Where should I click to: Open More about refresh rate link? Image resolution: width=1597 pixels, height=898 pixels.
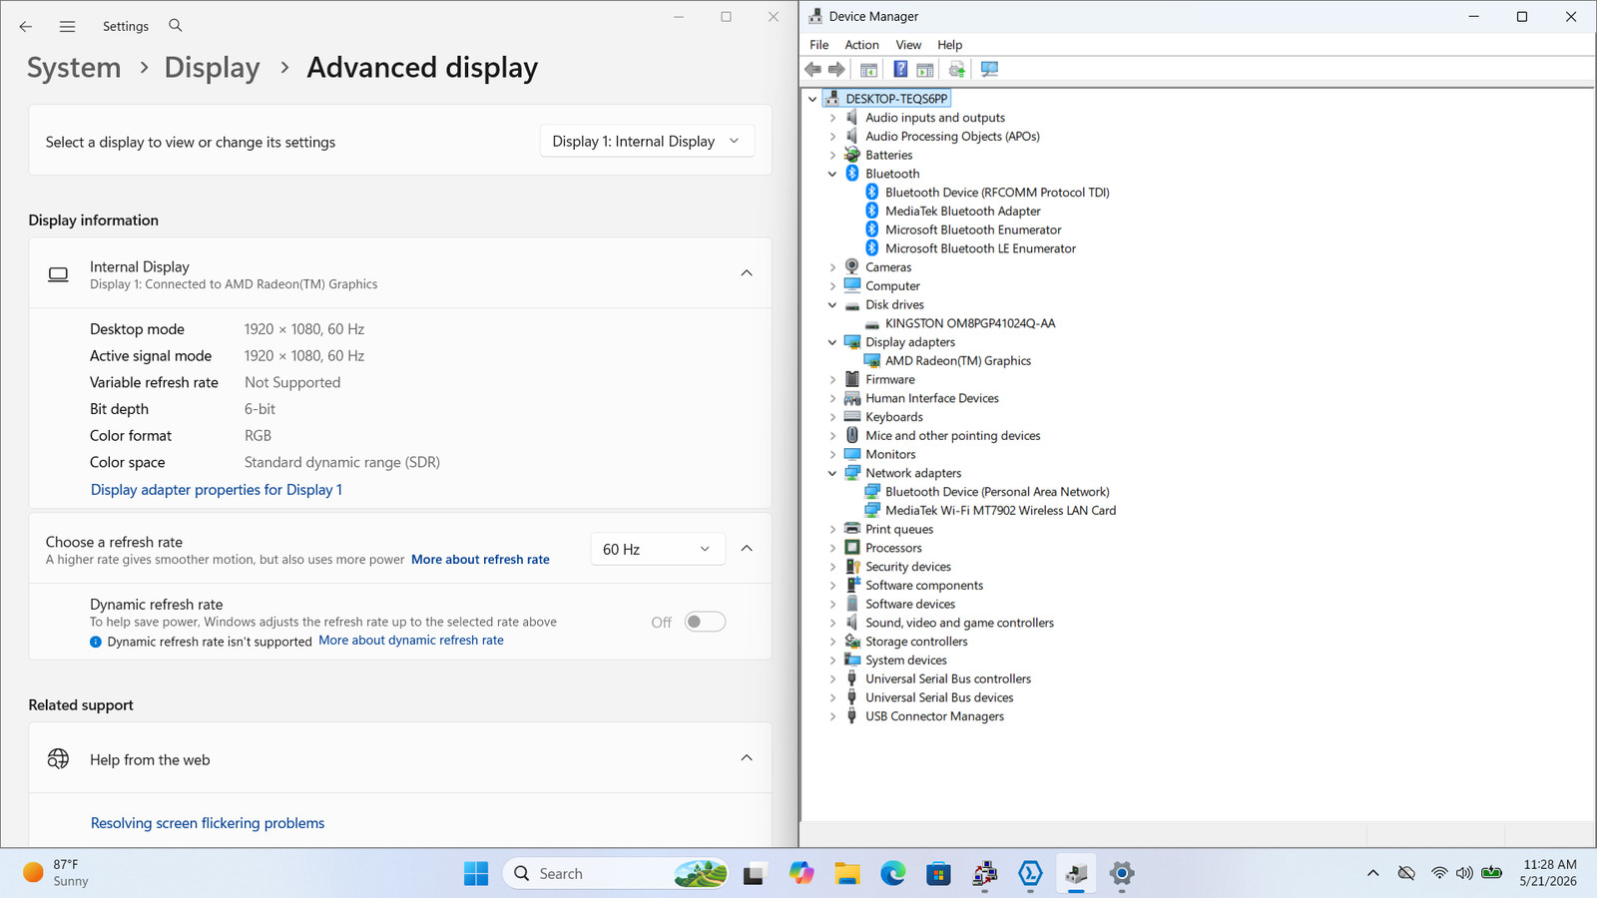click(x=480, y=560)
